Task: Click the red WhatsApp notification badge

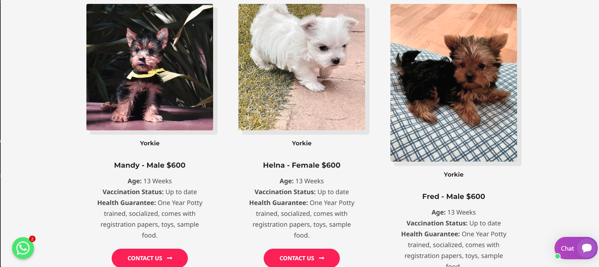Action: [33, 239]
